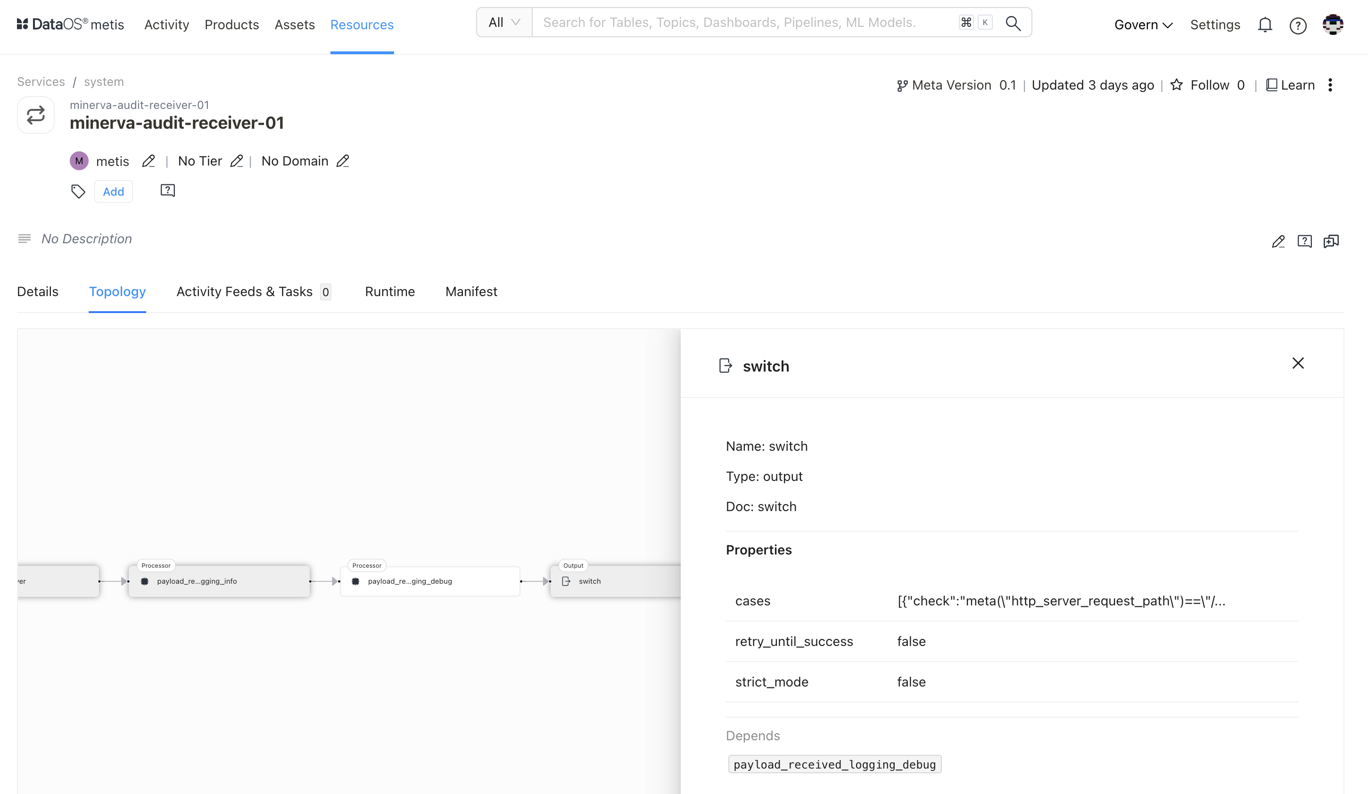Expand the Govern menu
Viewport: 1368px width, 794px height.
[x=1143, y=25]
